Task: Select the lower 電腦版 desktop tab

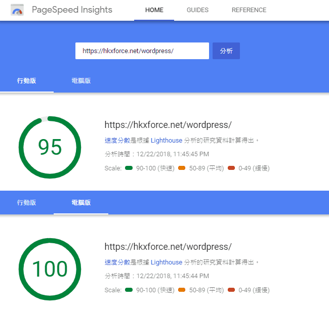Action: pos(81,203)
